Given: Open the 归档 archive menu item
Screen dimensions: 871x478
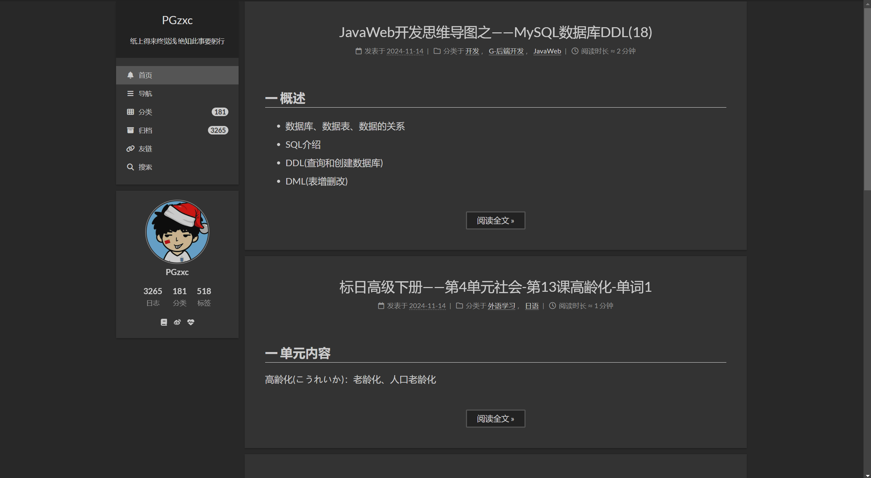Looking at the screenshot, I should pos(145,130).
